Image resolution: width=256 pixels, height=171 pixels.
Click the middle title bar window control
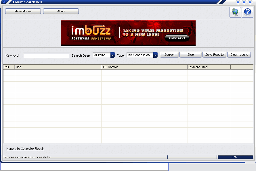244,2
